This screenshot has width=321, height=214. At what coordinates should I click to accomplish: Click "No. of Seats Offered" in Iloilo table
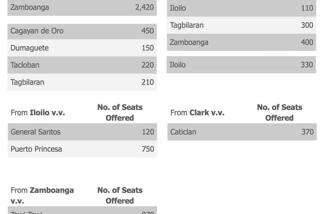(x=120, y=113)
